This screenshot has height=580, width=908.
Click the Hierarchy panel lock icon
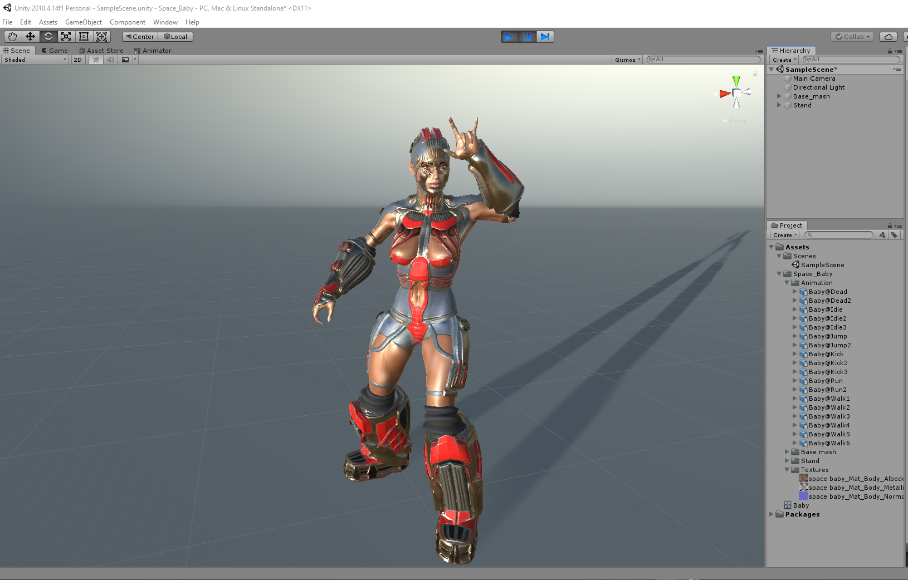[x=890, y=51]
